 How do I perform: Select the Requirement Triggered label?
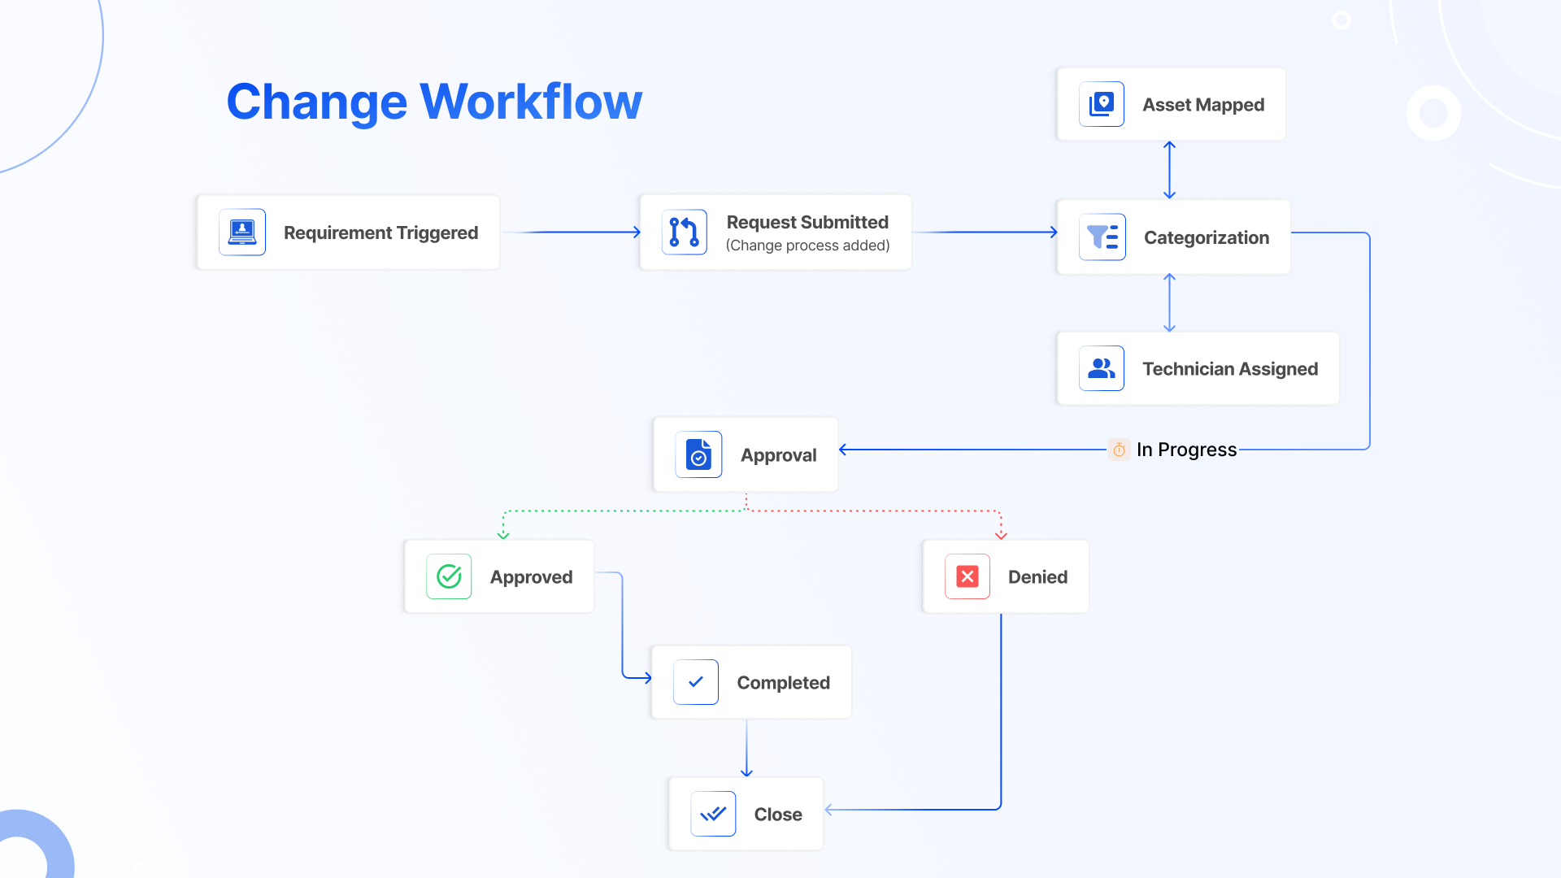pos(380,233)
